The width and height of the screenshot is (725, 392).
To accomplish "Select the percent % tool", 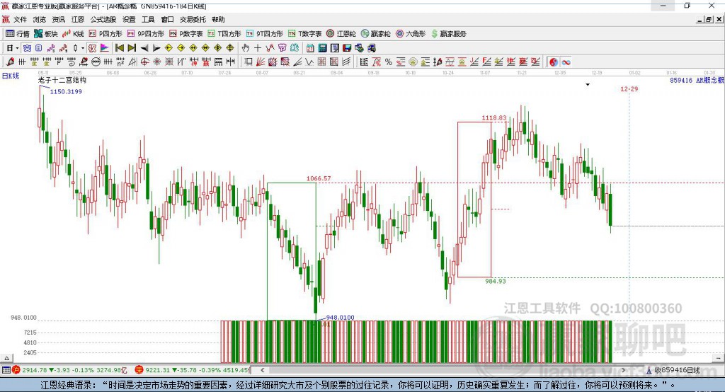I will [389, 62].
